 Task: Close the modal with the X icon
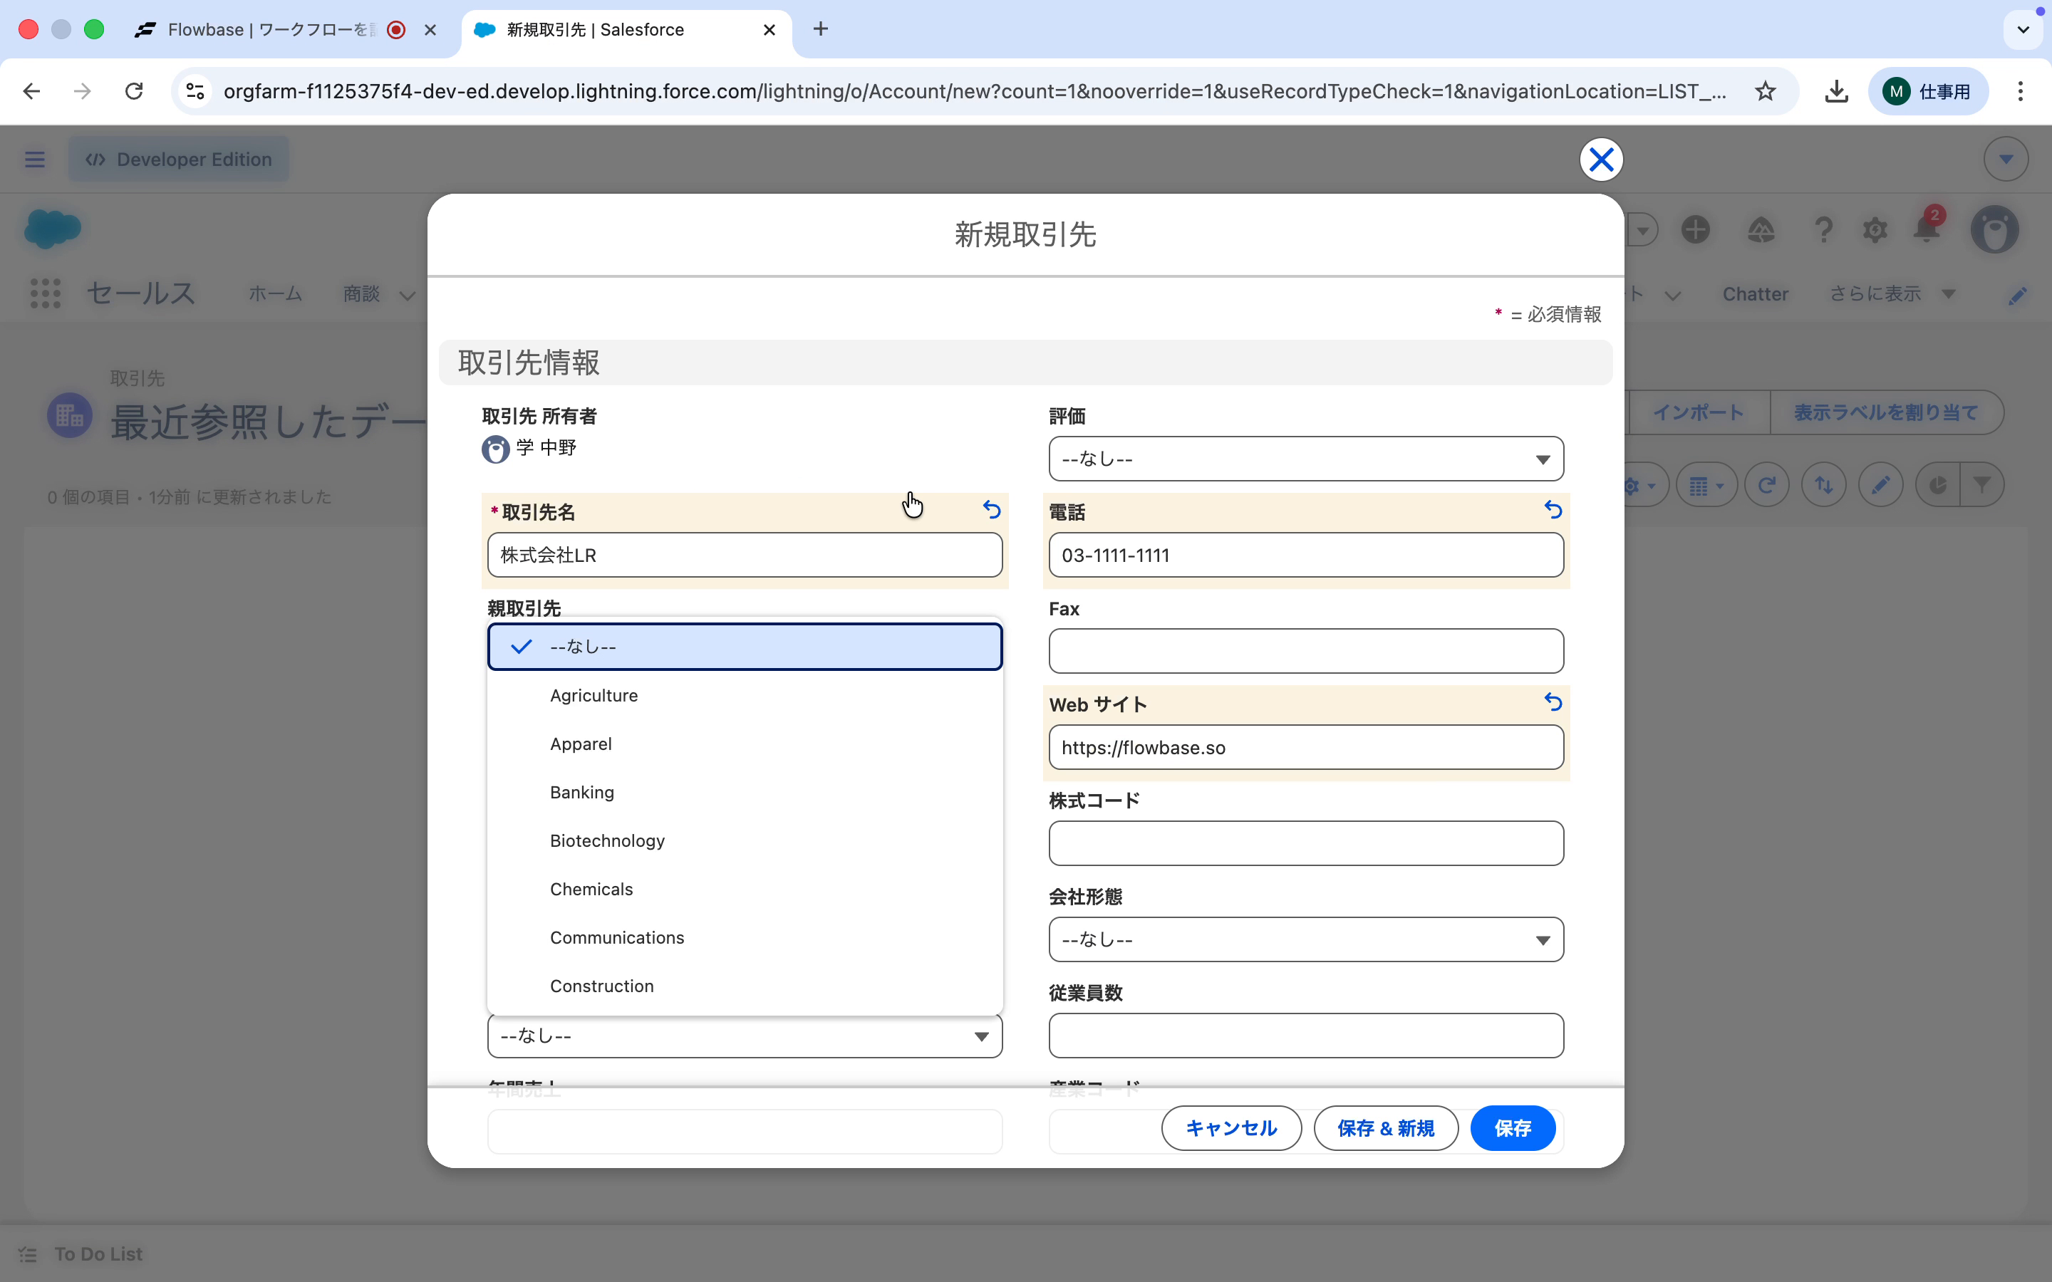click(x=1601, y=160)
